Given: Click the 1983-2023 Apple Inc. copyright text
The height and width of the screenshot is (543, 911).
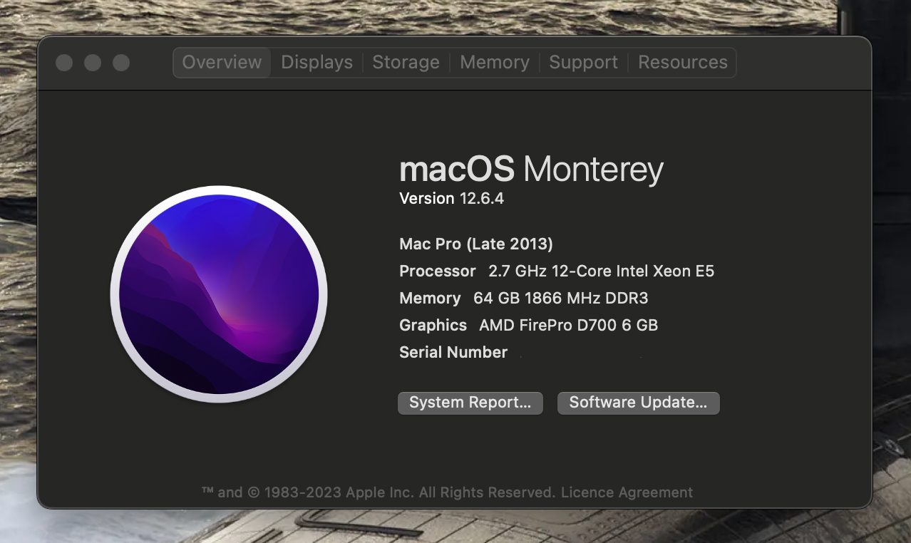Looking at the screenshot, I should [379, 492].
